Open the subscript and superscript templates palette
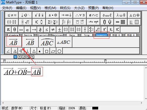Image resolution: width=147 pixels, height=110 pixels. tap(39, 22)
